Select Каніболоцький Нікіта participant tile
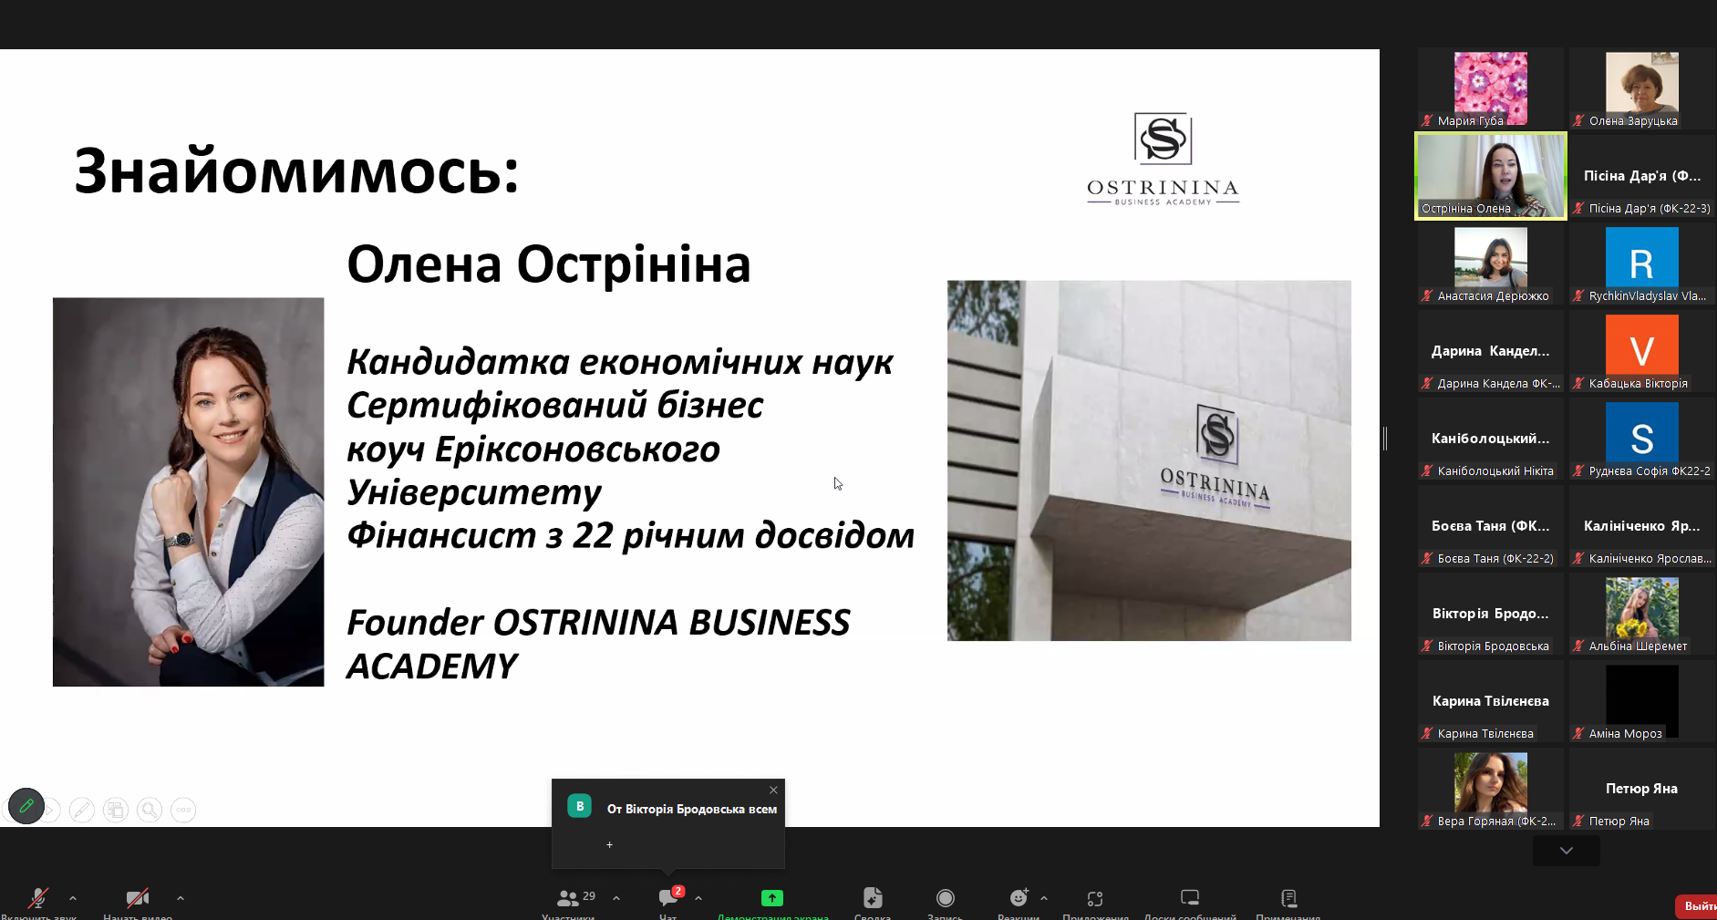 1491,439
